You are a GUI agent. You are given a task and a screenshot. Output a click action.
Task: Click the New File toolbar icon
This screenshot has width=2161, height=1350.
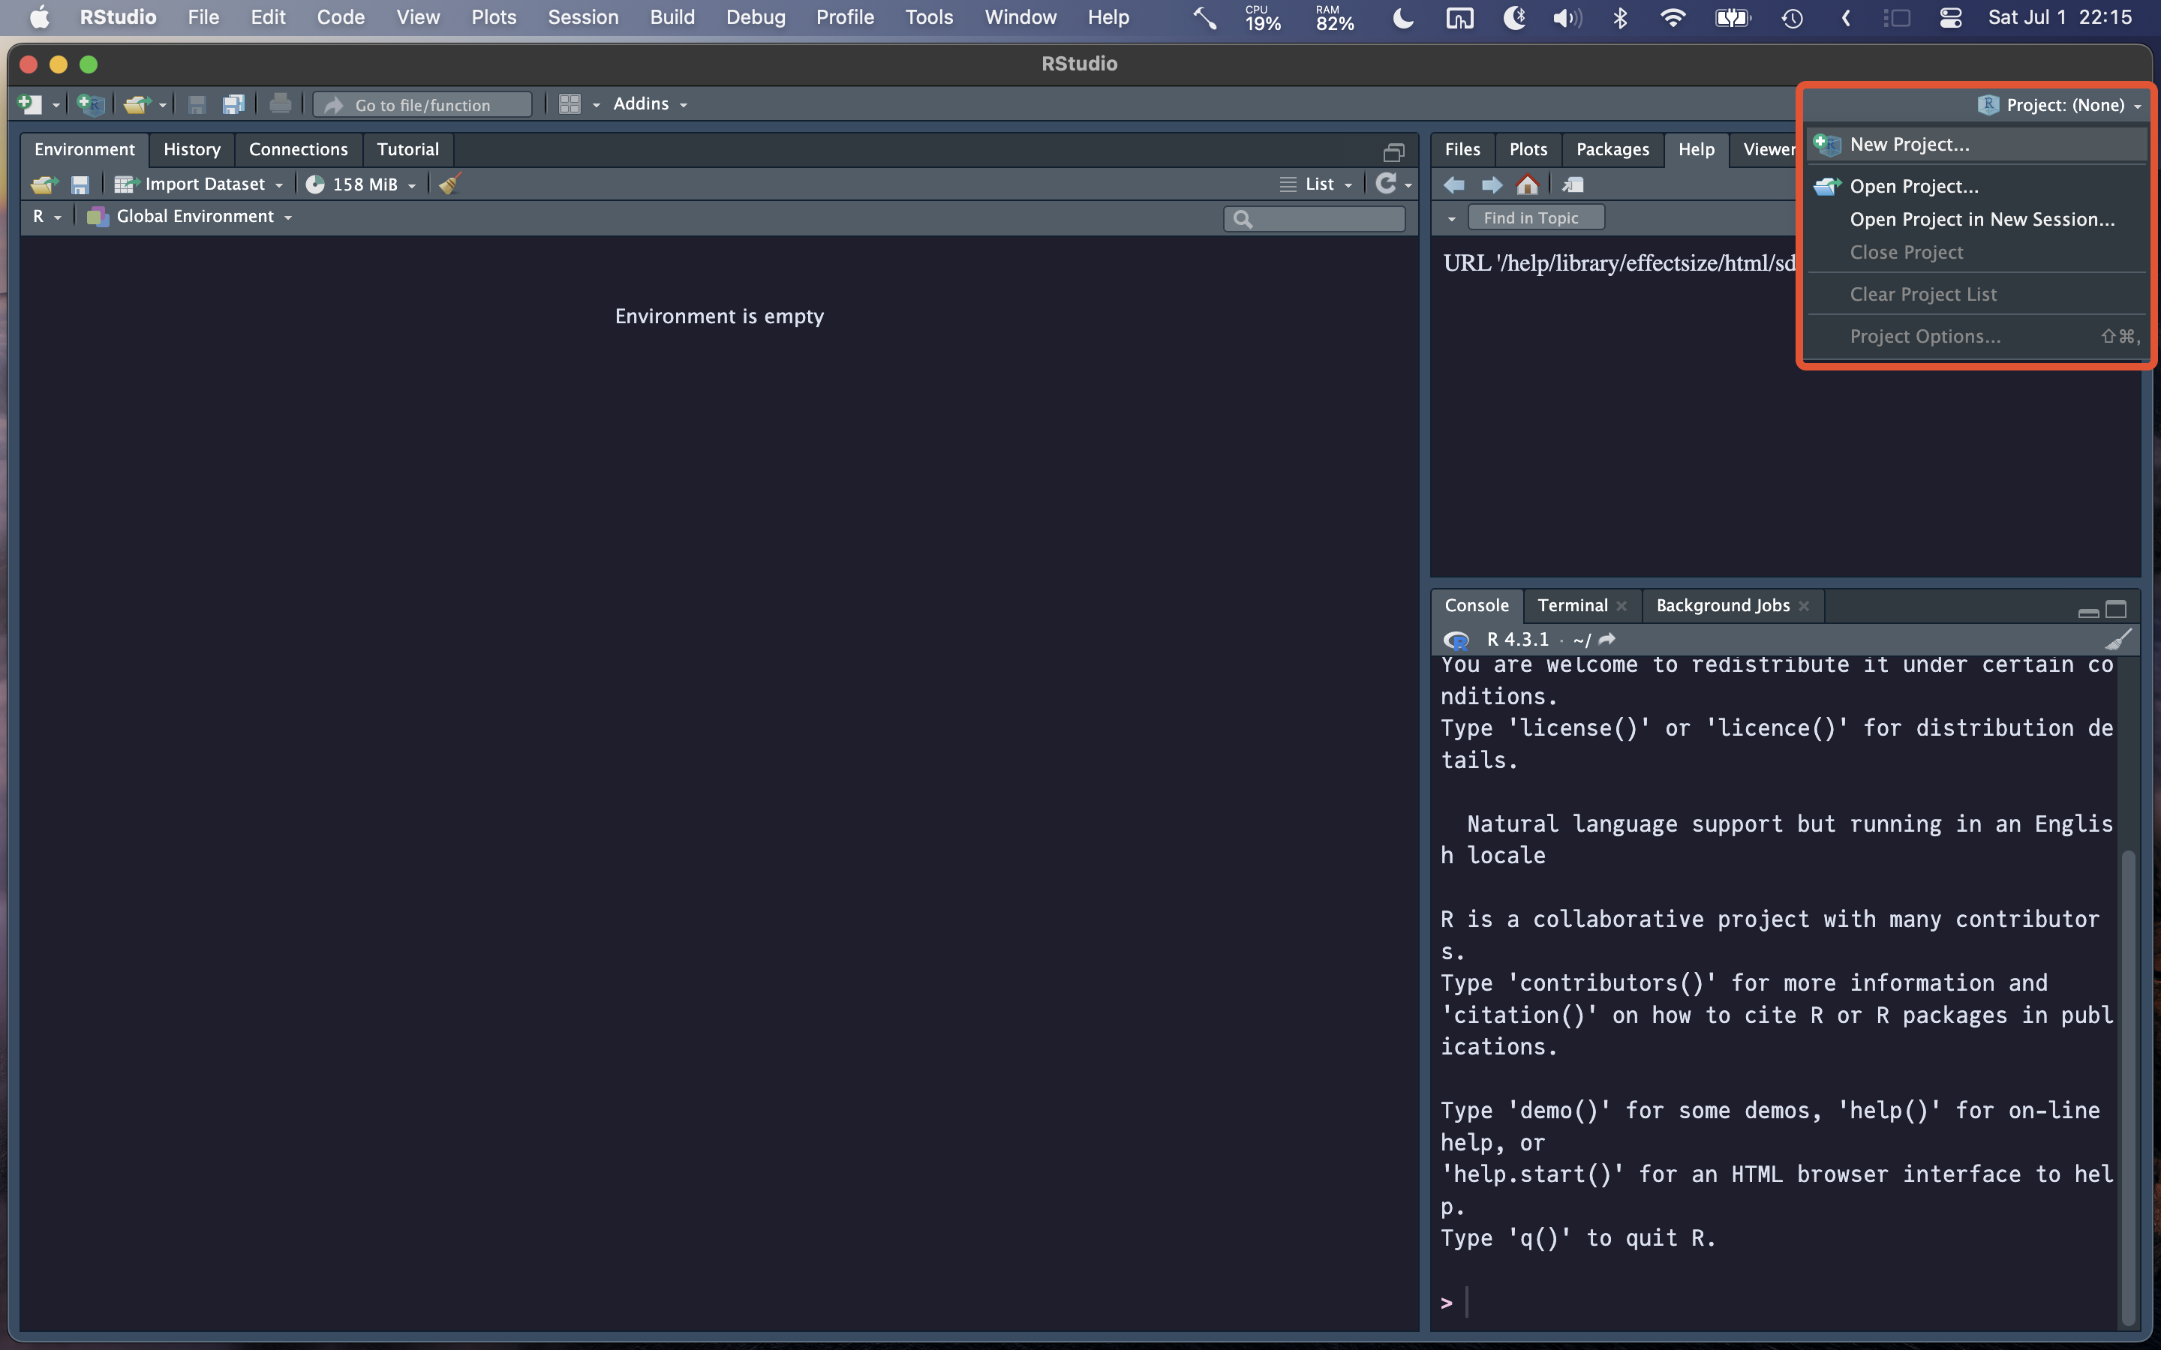click(29, 104)
